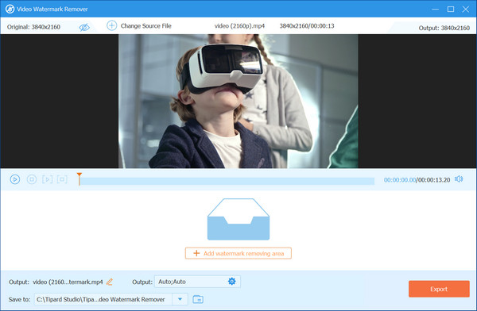Mute the audio with speaker icon
Screen dimensions: 477x311
(459, 179)
